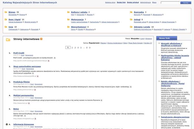Image resolution: width=194 pixels, height=129 pixels.
Task: Click the red icon after the pinkmonster URL
Action: click(35, 90)
